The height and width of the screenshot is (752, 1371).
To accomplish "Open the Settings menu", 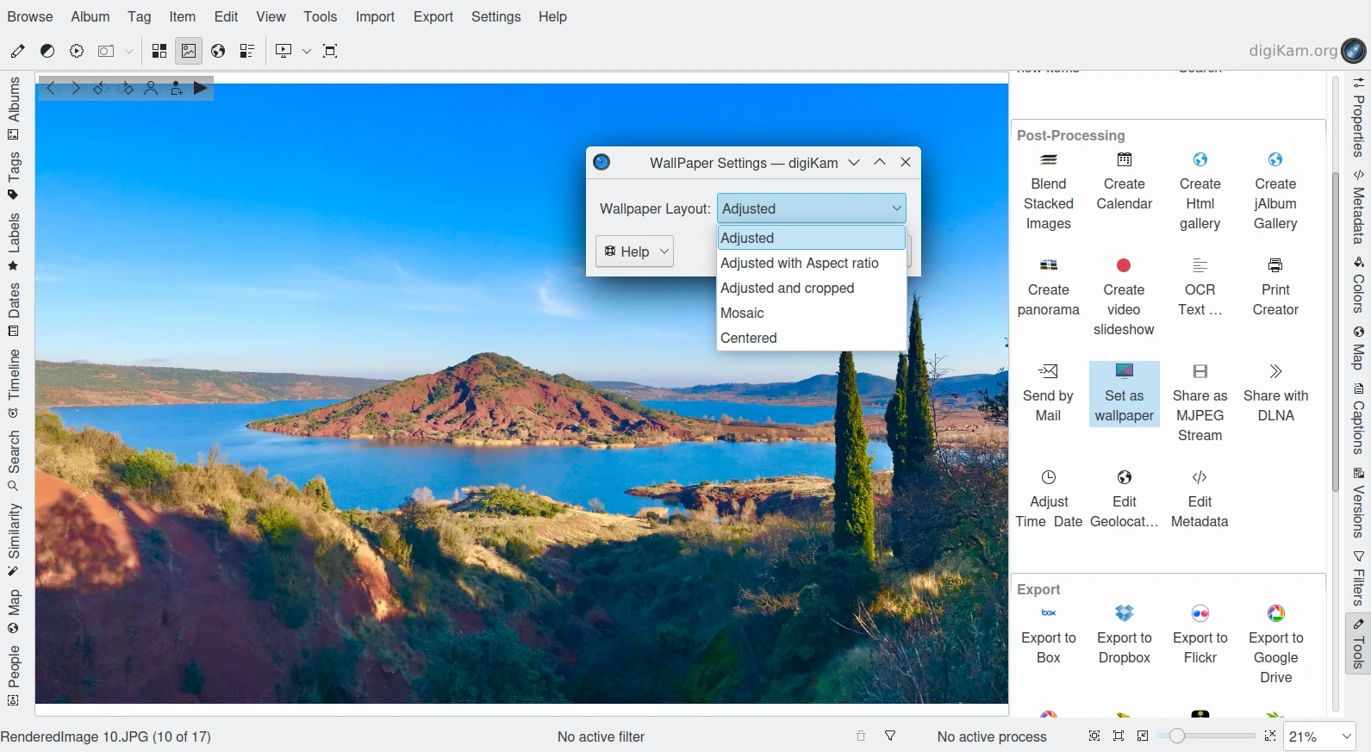I will [x=495, y=16].
